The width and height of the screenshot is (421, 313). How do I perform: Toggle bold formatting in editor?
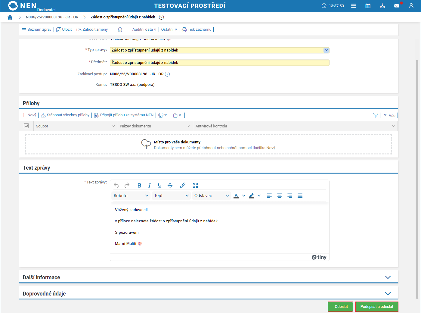(x=139, y=185)
